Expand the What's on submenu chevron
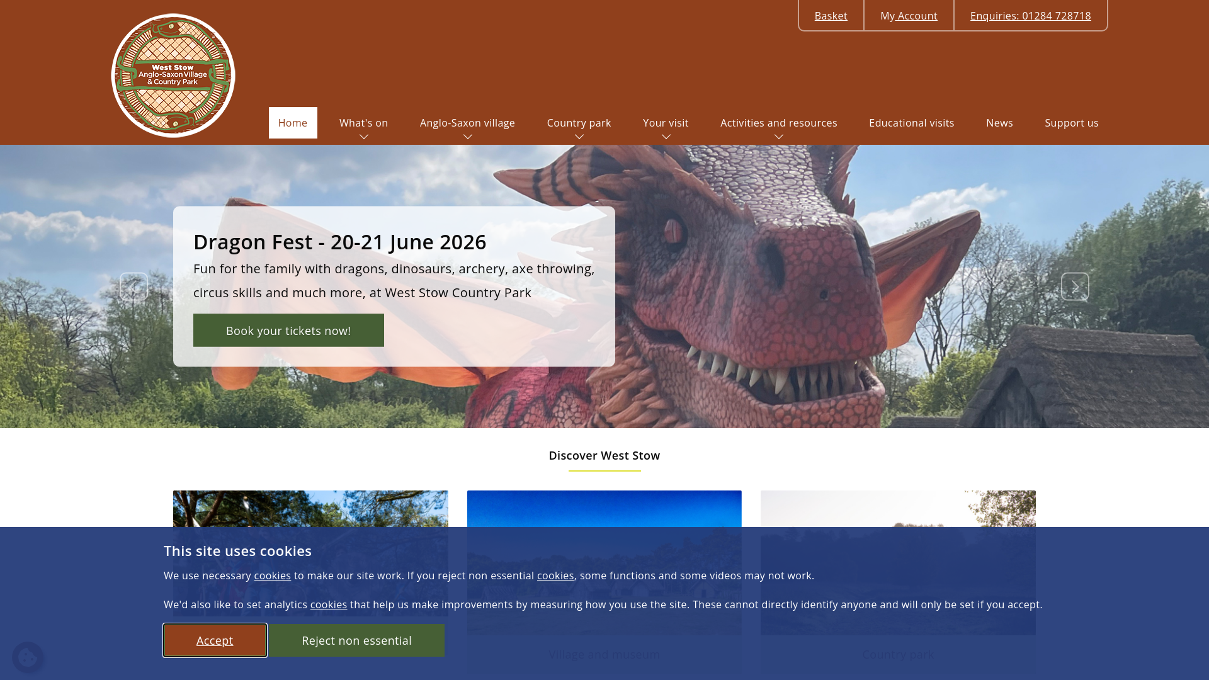 point(364,137)
